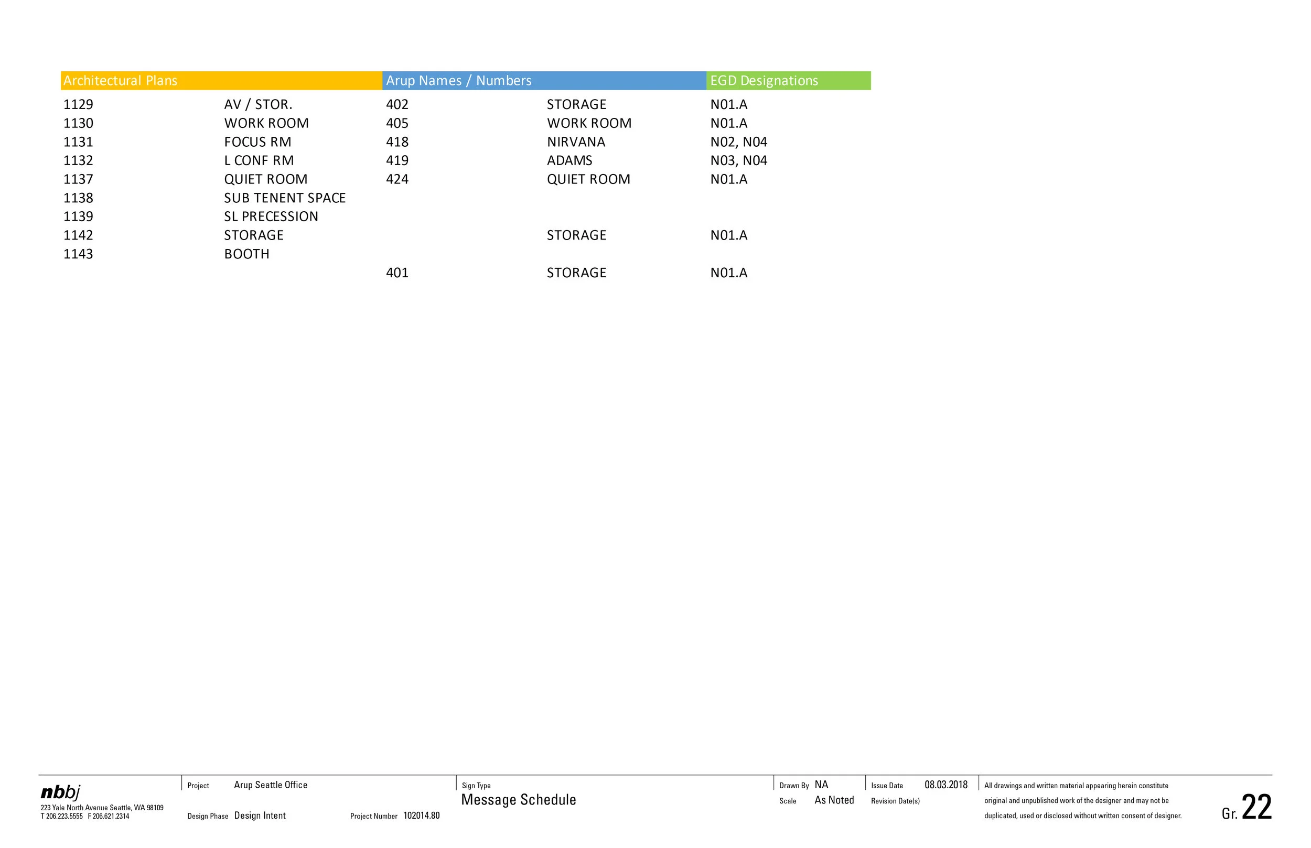Select the "Sign Type" label

click(x=476, y=786)
